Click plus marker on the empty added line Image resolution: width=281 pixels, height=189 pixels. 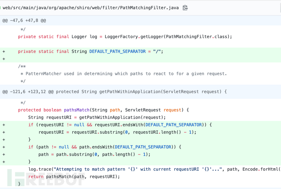click(x=4, y=59)
